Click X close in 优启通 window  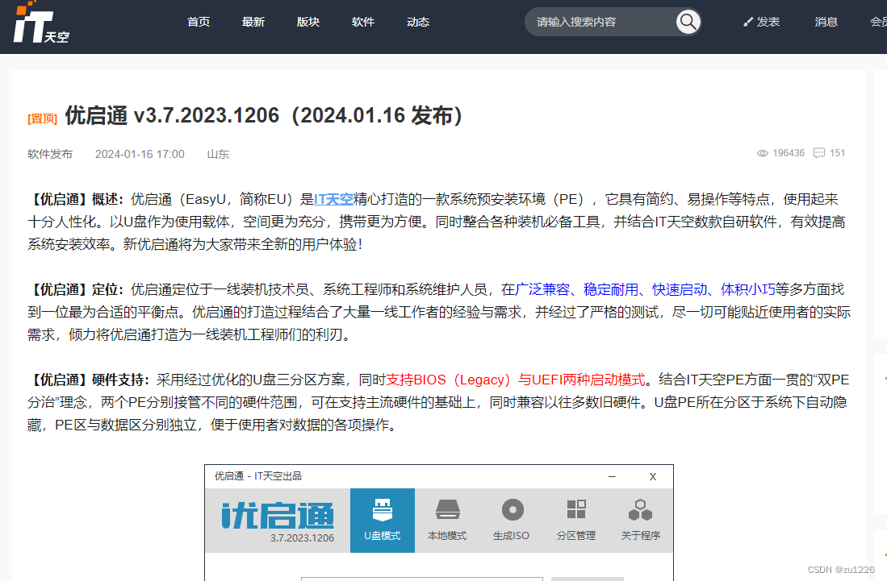coord(653,476)
